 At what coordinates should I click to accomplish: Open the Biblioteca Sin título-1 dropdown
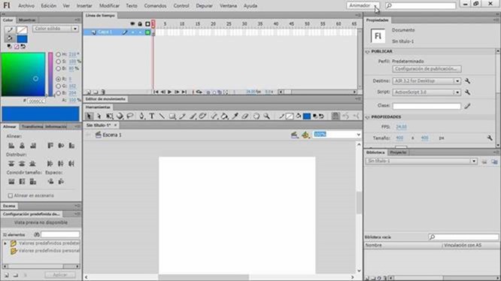[421, 161]
